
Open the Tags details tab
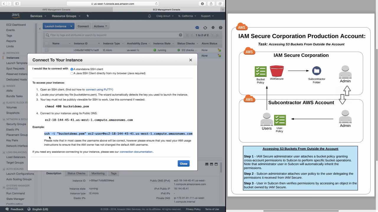pyautogui.click(x=114, y=173)
